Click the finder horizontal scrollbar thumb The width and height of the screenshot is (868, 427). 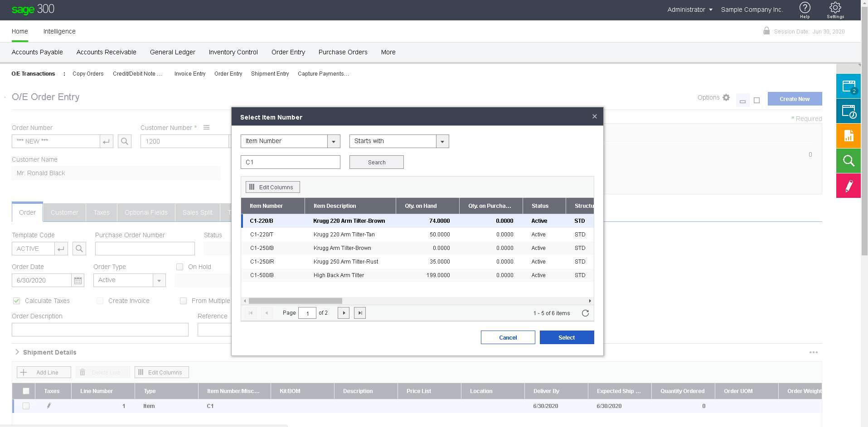[x=296, y=301]
